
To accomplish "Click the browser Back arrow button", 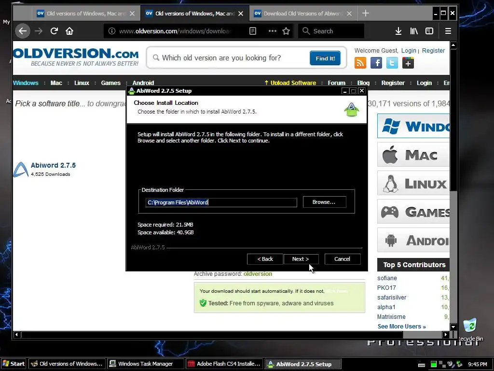I will click(x=22, y=31).
